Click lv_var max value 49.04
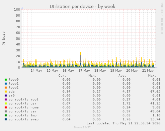 coord(155,111)
